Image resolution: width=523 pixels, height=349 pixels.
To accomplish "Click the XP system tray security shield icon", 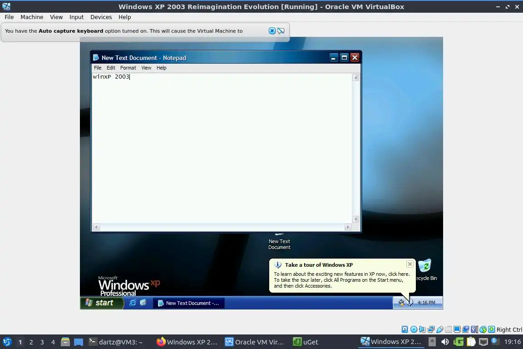I will point(401,303).
